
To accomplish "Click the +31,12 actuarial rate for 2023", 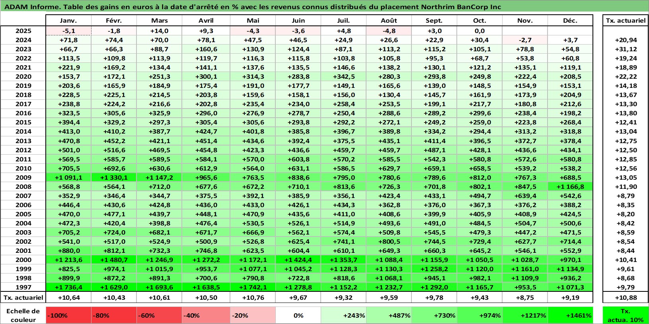I will pyautogui.click(x=626, y=49).
